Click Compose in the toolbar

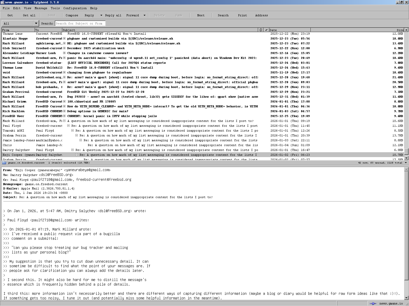pyautogui.click(x=72, y=15)
